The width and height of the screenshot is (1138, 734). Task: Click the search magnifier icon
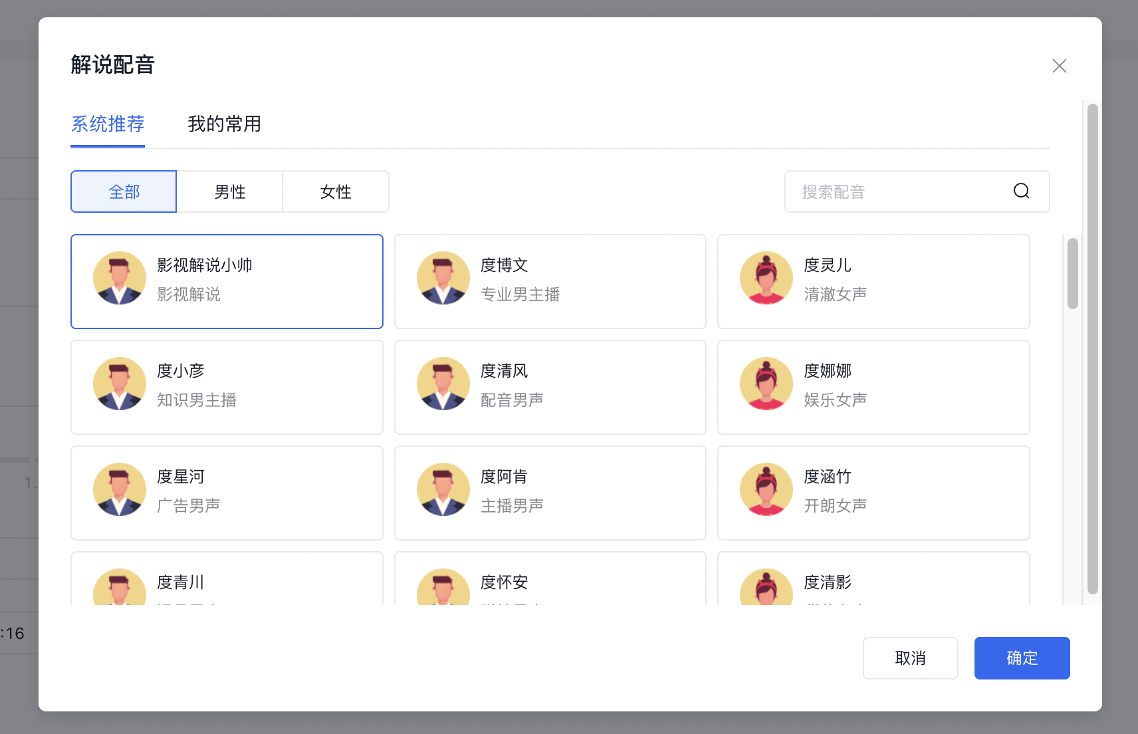(x=1021, y=191)
